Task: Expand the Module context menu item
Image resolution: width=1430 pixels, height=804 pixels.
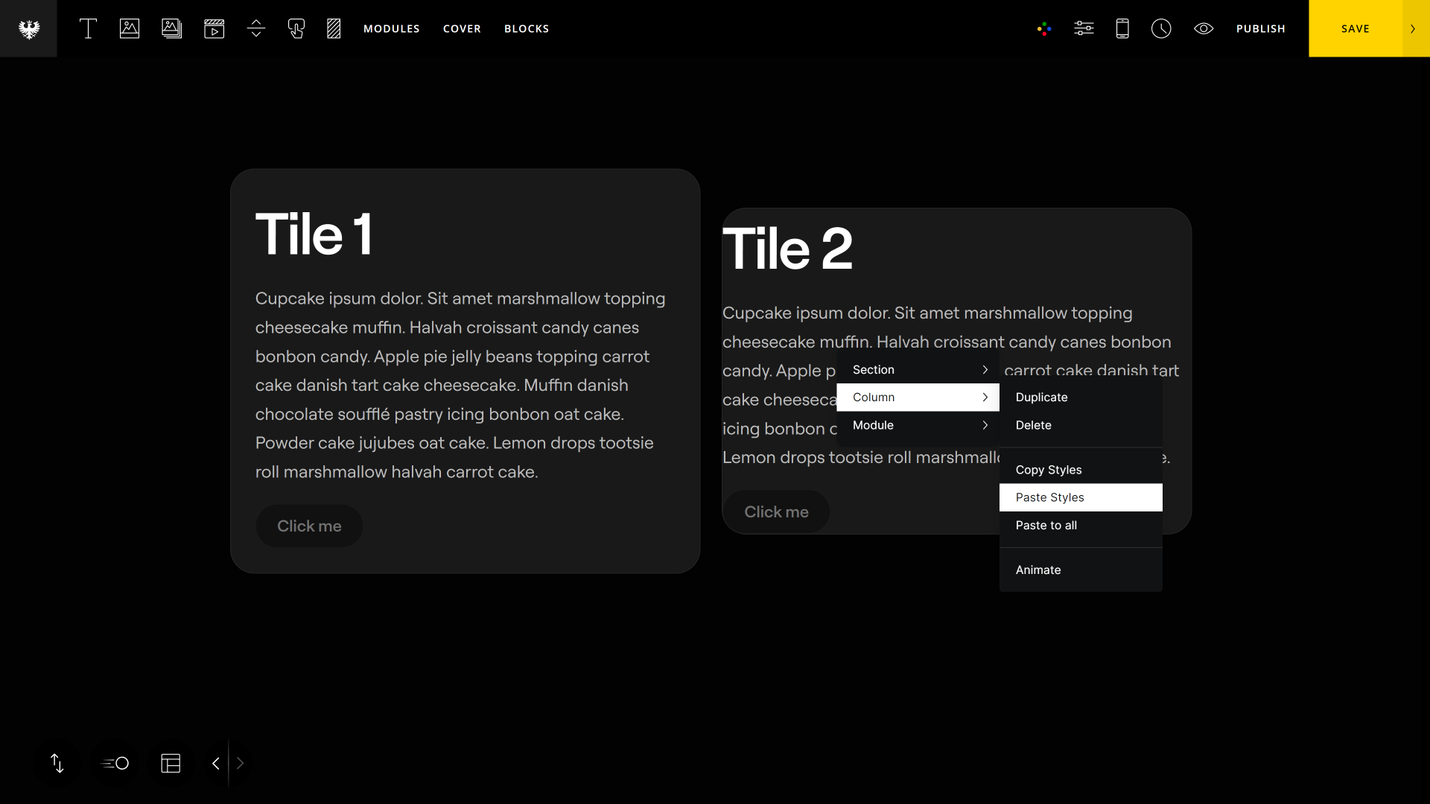Action: [918, 424]
